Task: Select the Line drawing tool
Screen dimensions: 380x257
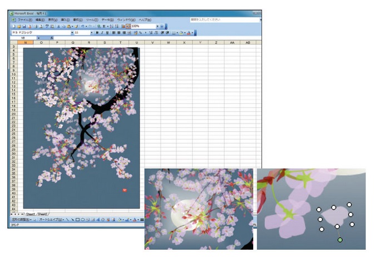Action: pos(67,219)
